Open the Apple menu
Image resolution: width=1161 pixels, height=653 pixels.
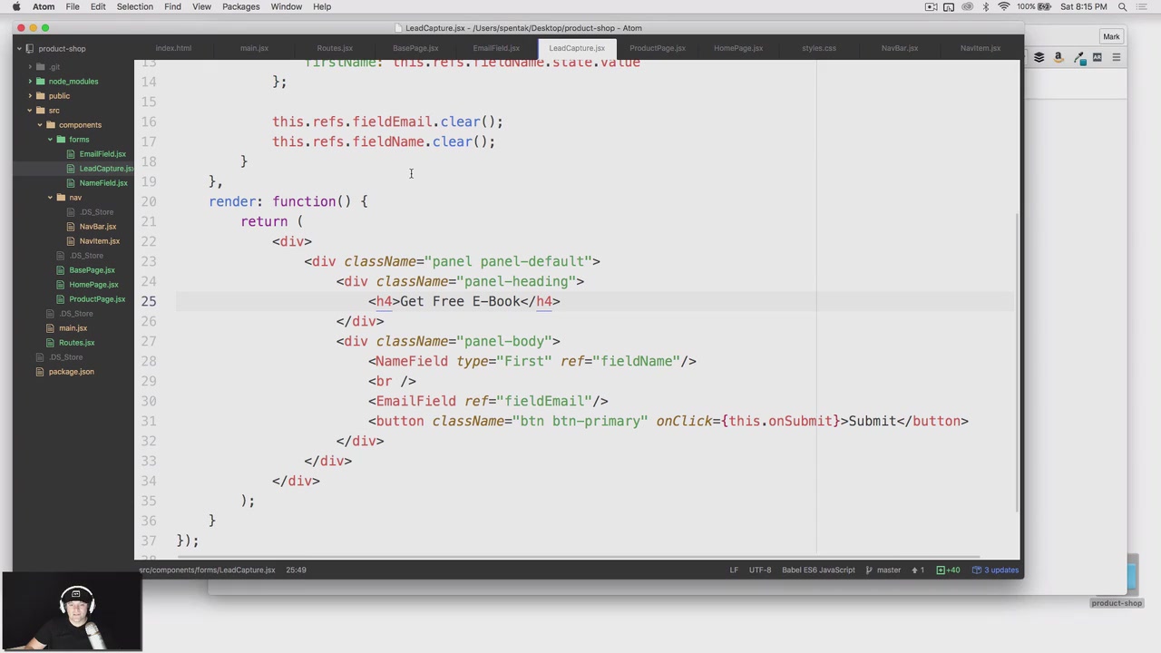tap(16, 6)
